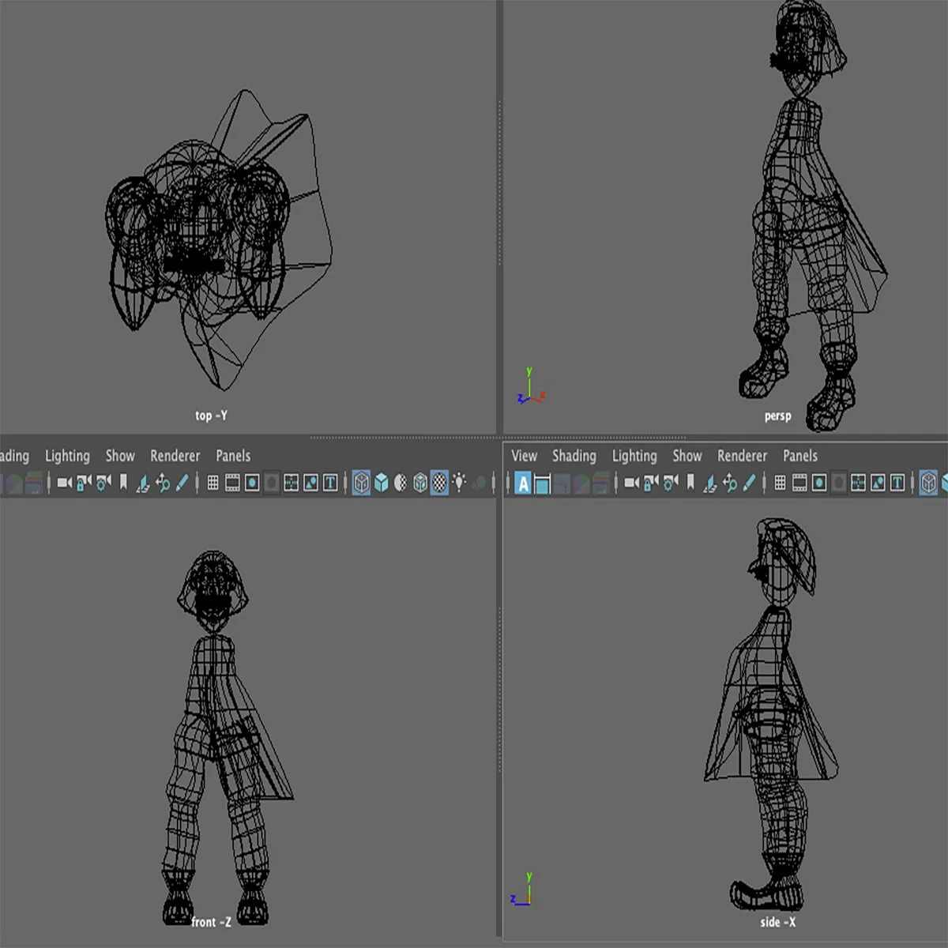The image size is (948, 948).
Task: Select character wireframe in the persp view
Action: (812, 216)
